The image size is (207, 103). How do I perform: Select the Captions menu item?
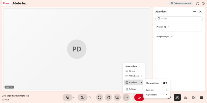click(134, 82)
